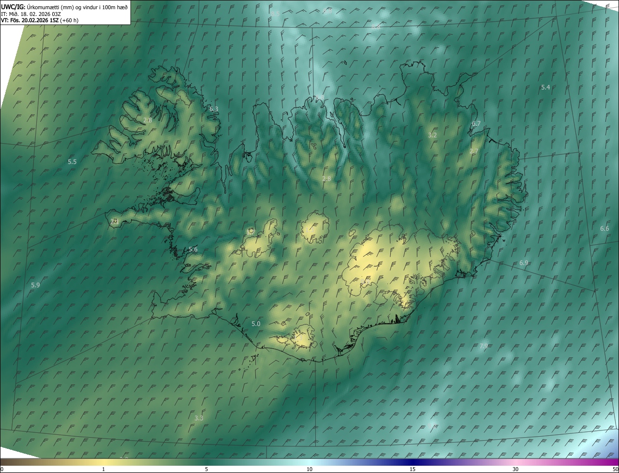
Task: Click the 2.7 value label on the map
Action: (x=474, y=152)
